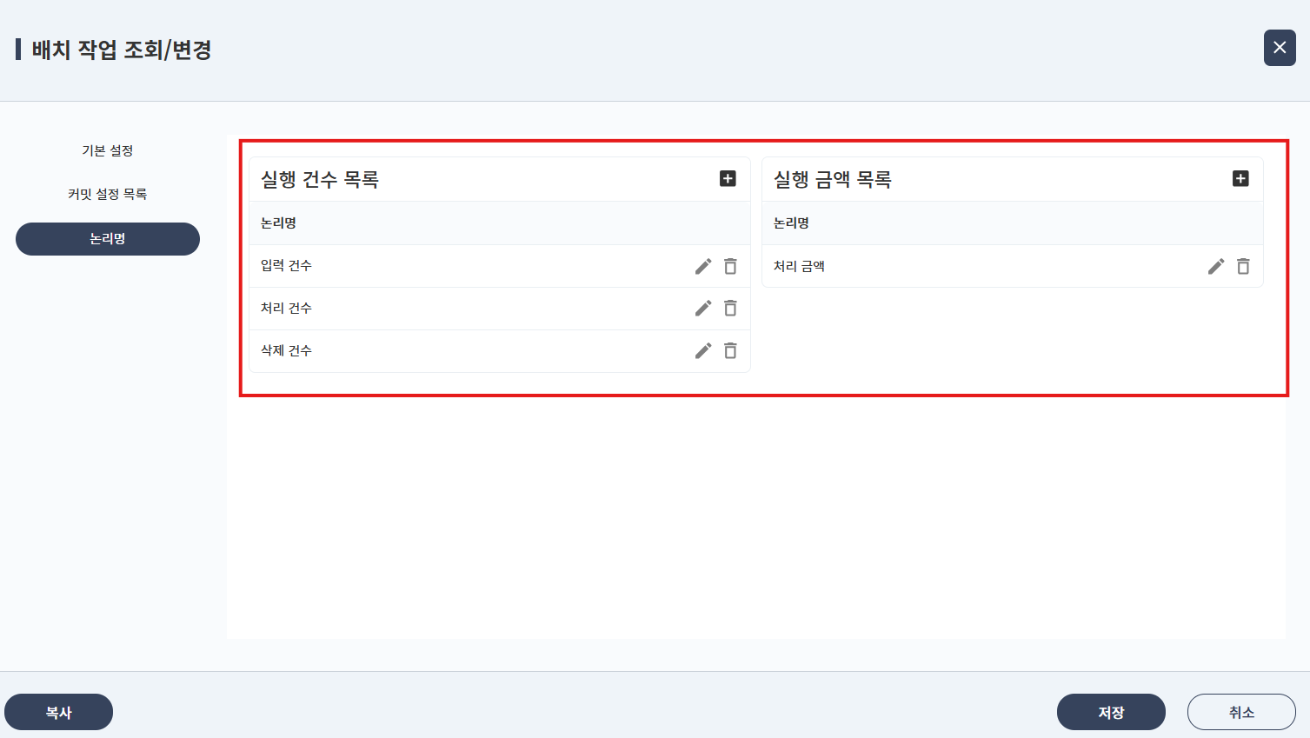1310x738 pixels.
Task: Delete the 입력 건수 entry via trash icon
Action: (730, 266)
